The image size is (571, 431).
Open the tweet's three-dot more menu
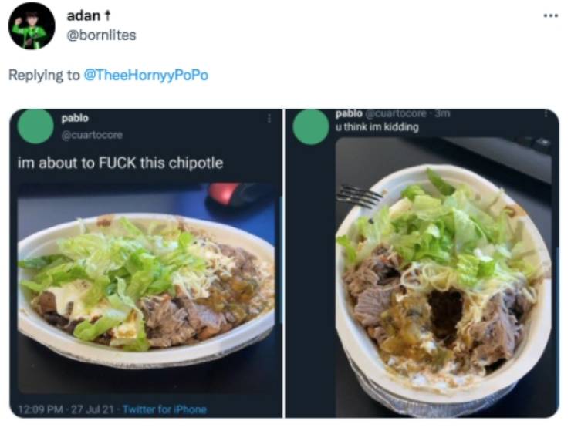pyautogui.click(x=551, y=15)
